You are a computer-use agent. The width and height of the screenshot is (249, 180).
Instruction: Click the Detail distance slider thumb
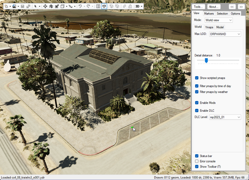206,60
